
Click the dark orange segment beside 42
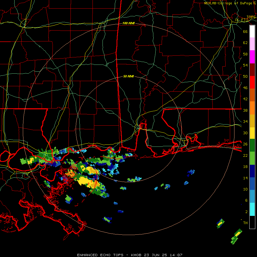tap(252, 95)
